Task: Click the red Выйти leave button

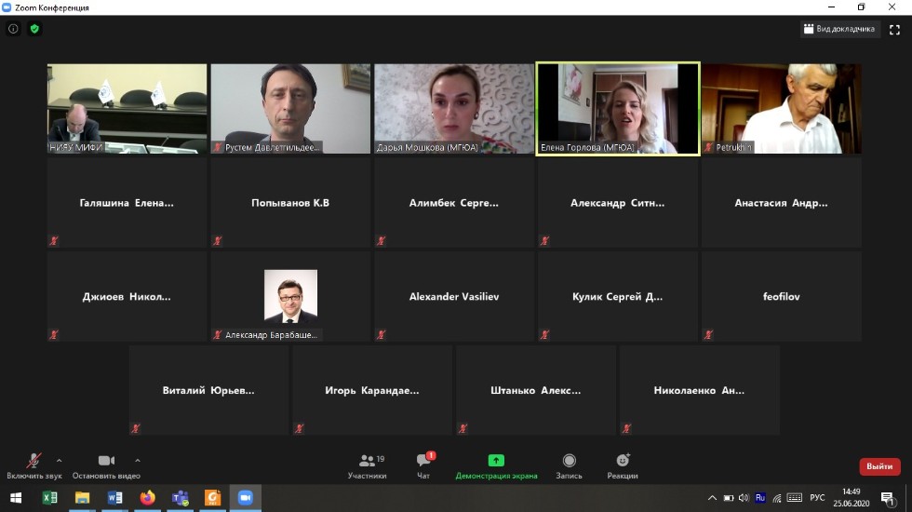Action: tap(878, 466)
